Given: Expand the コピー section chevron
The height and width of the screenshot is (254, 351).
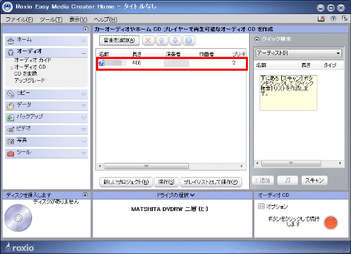Looking at the screenshot, I should click(x=83, y=94).
